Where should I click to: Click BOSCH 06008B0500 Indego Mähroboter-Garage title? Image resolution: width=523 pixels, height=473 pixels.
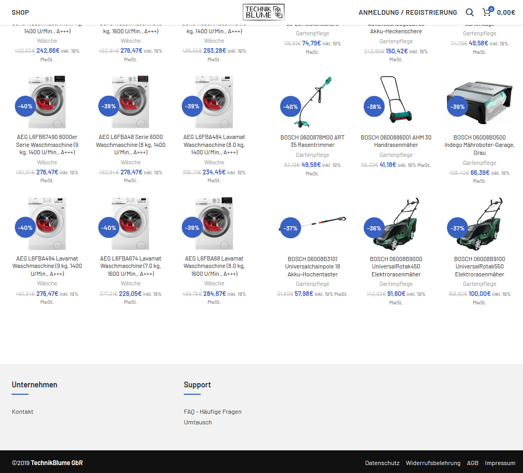tap(480, 145)
